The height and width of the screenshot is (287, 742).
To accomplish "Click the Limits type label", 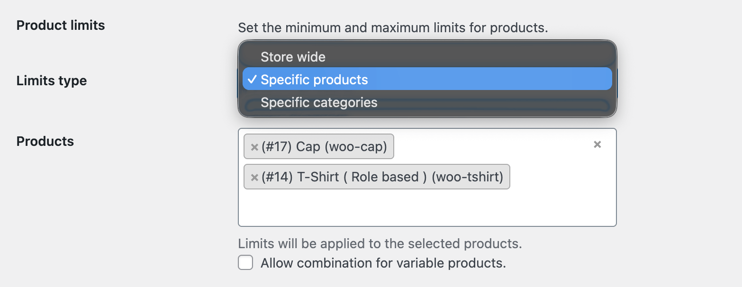I will click(x=51, y=81).
